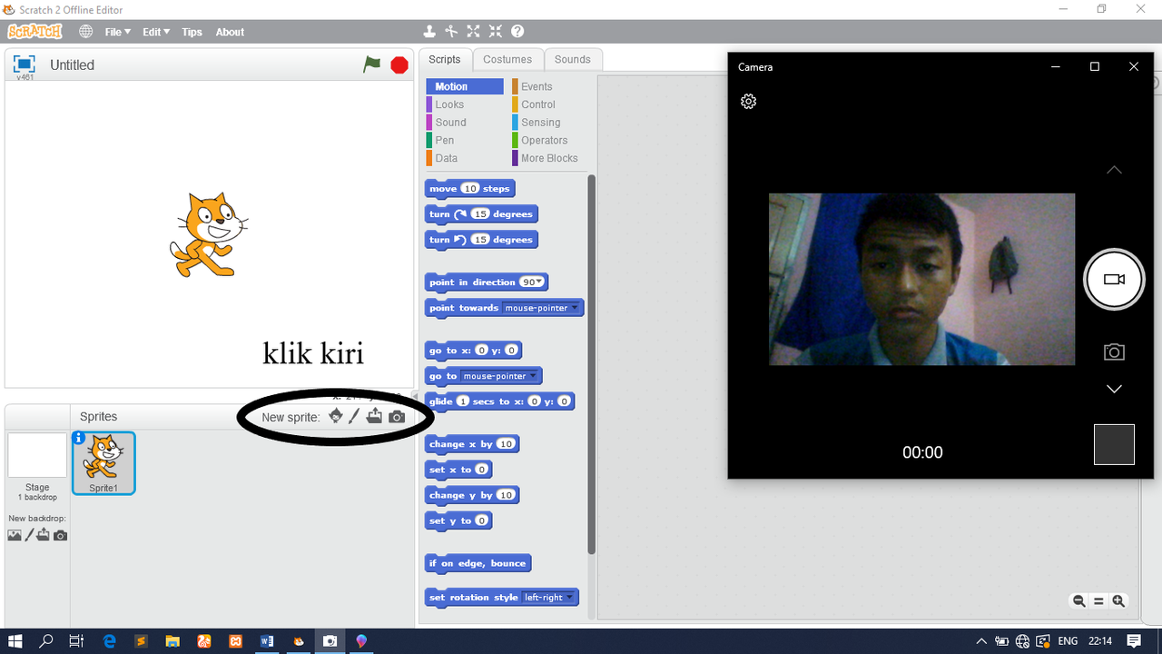This screenshot has width=1162, height=654.
Task: Open the About menu item
Action: click(230, 32)
